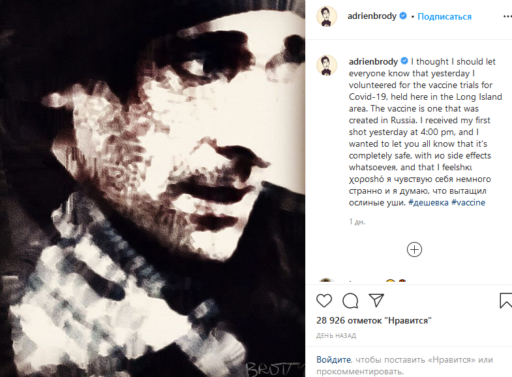This screenshot has height=377, width=512.
Task: Open adrienbrody profile avatar in header
Action: [327, 16]
